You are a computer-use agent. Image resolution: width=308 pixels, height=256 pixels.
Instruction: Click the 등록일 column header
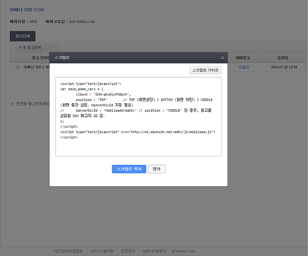pos(283,58)
